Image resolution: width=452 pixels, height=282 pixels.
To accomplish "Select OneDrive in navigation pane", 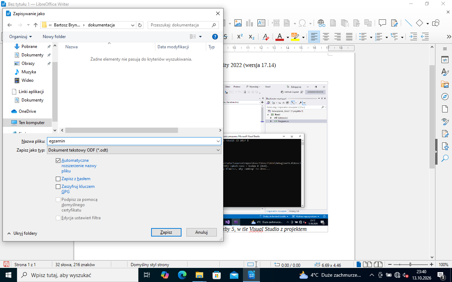I will click(x=28, y=111).
